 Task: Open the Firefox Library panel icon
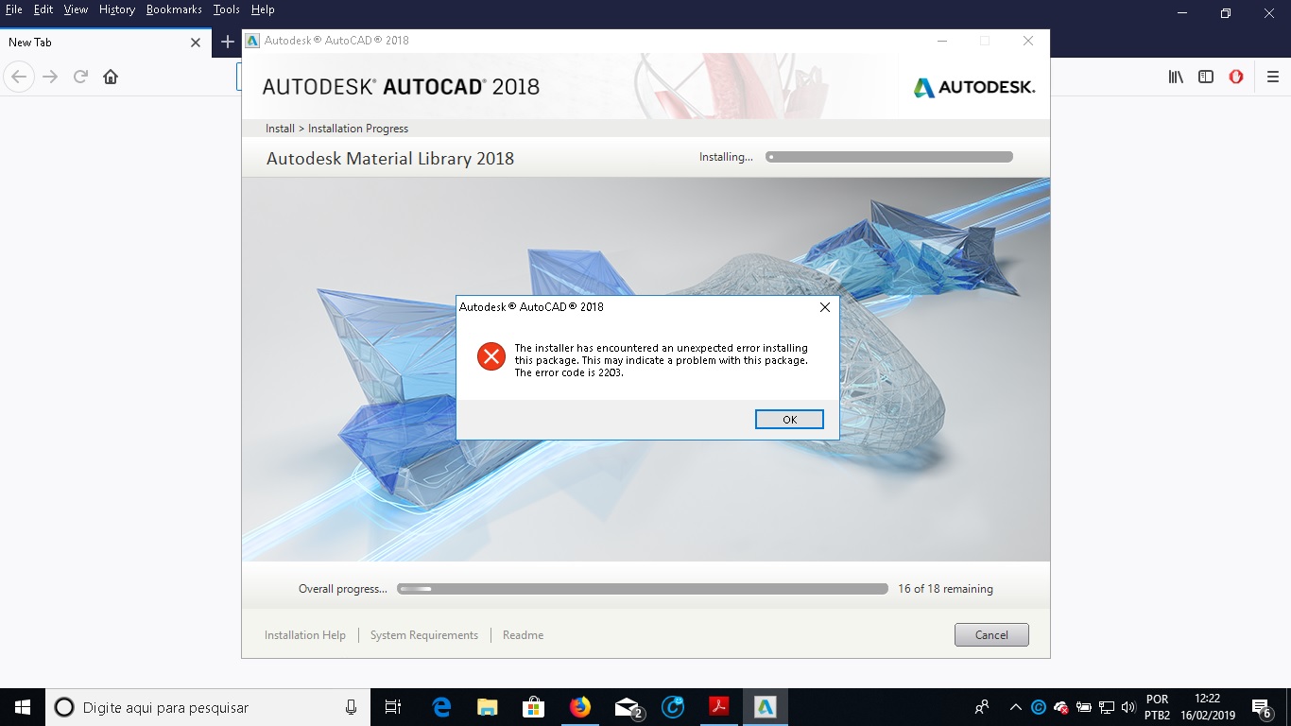pyautogui.click(x=1175, y=77)
